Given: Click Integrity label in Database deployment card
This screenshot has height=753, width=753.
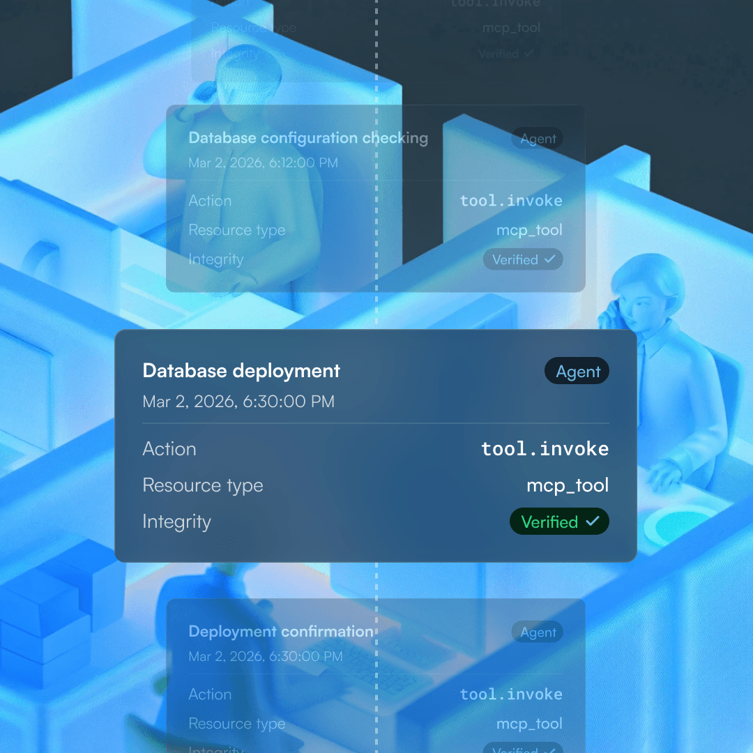Looking at the screenshot, I should click(176, 522).
